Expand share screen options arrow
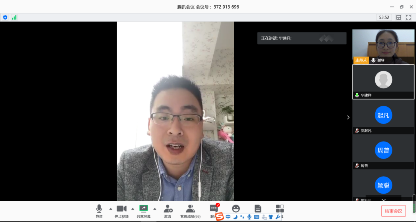Screen dimensions: 417x222 pyautogui.click(x=155, y=209)
